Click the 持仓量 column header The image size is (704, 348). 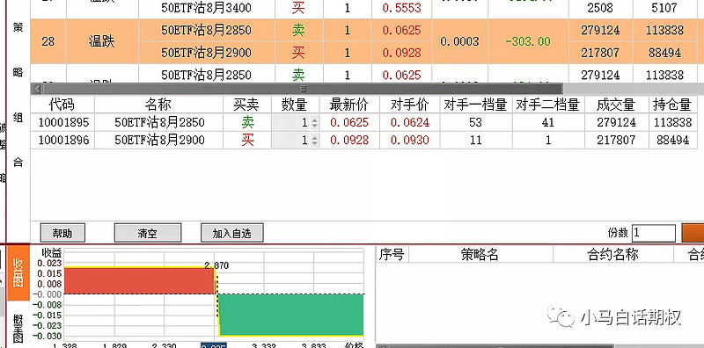[x=672, y=105]
